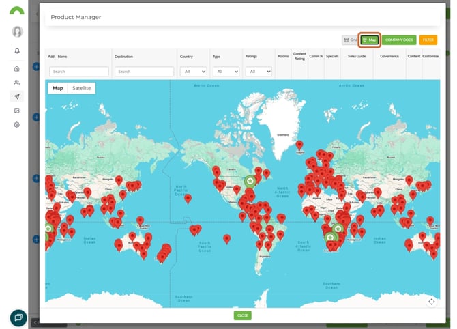Open the image gallery sidebar icon
This screenshot has width=457, height=329.
pyautogui.click(x=17, y=111)
